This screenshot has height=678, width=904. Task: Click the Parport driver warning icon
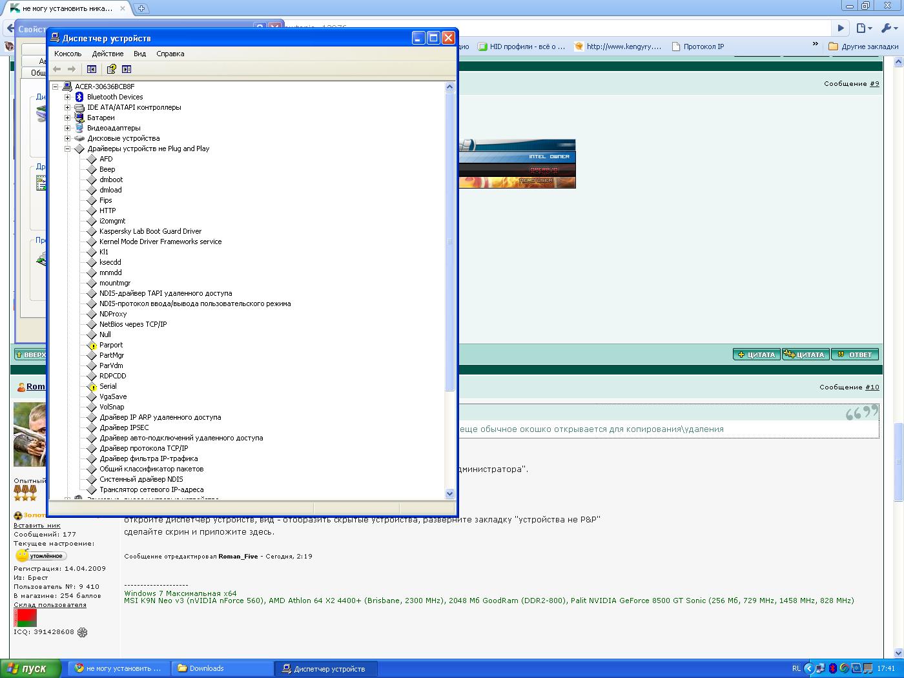pyautogui.click(x=92, y=345)
